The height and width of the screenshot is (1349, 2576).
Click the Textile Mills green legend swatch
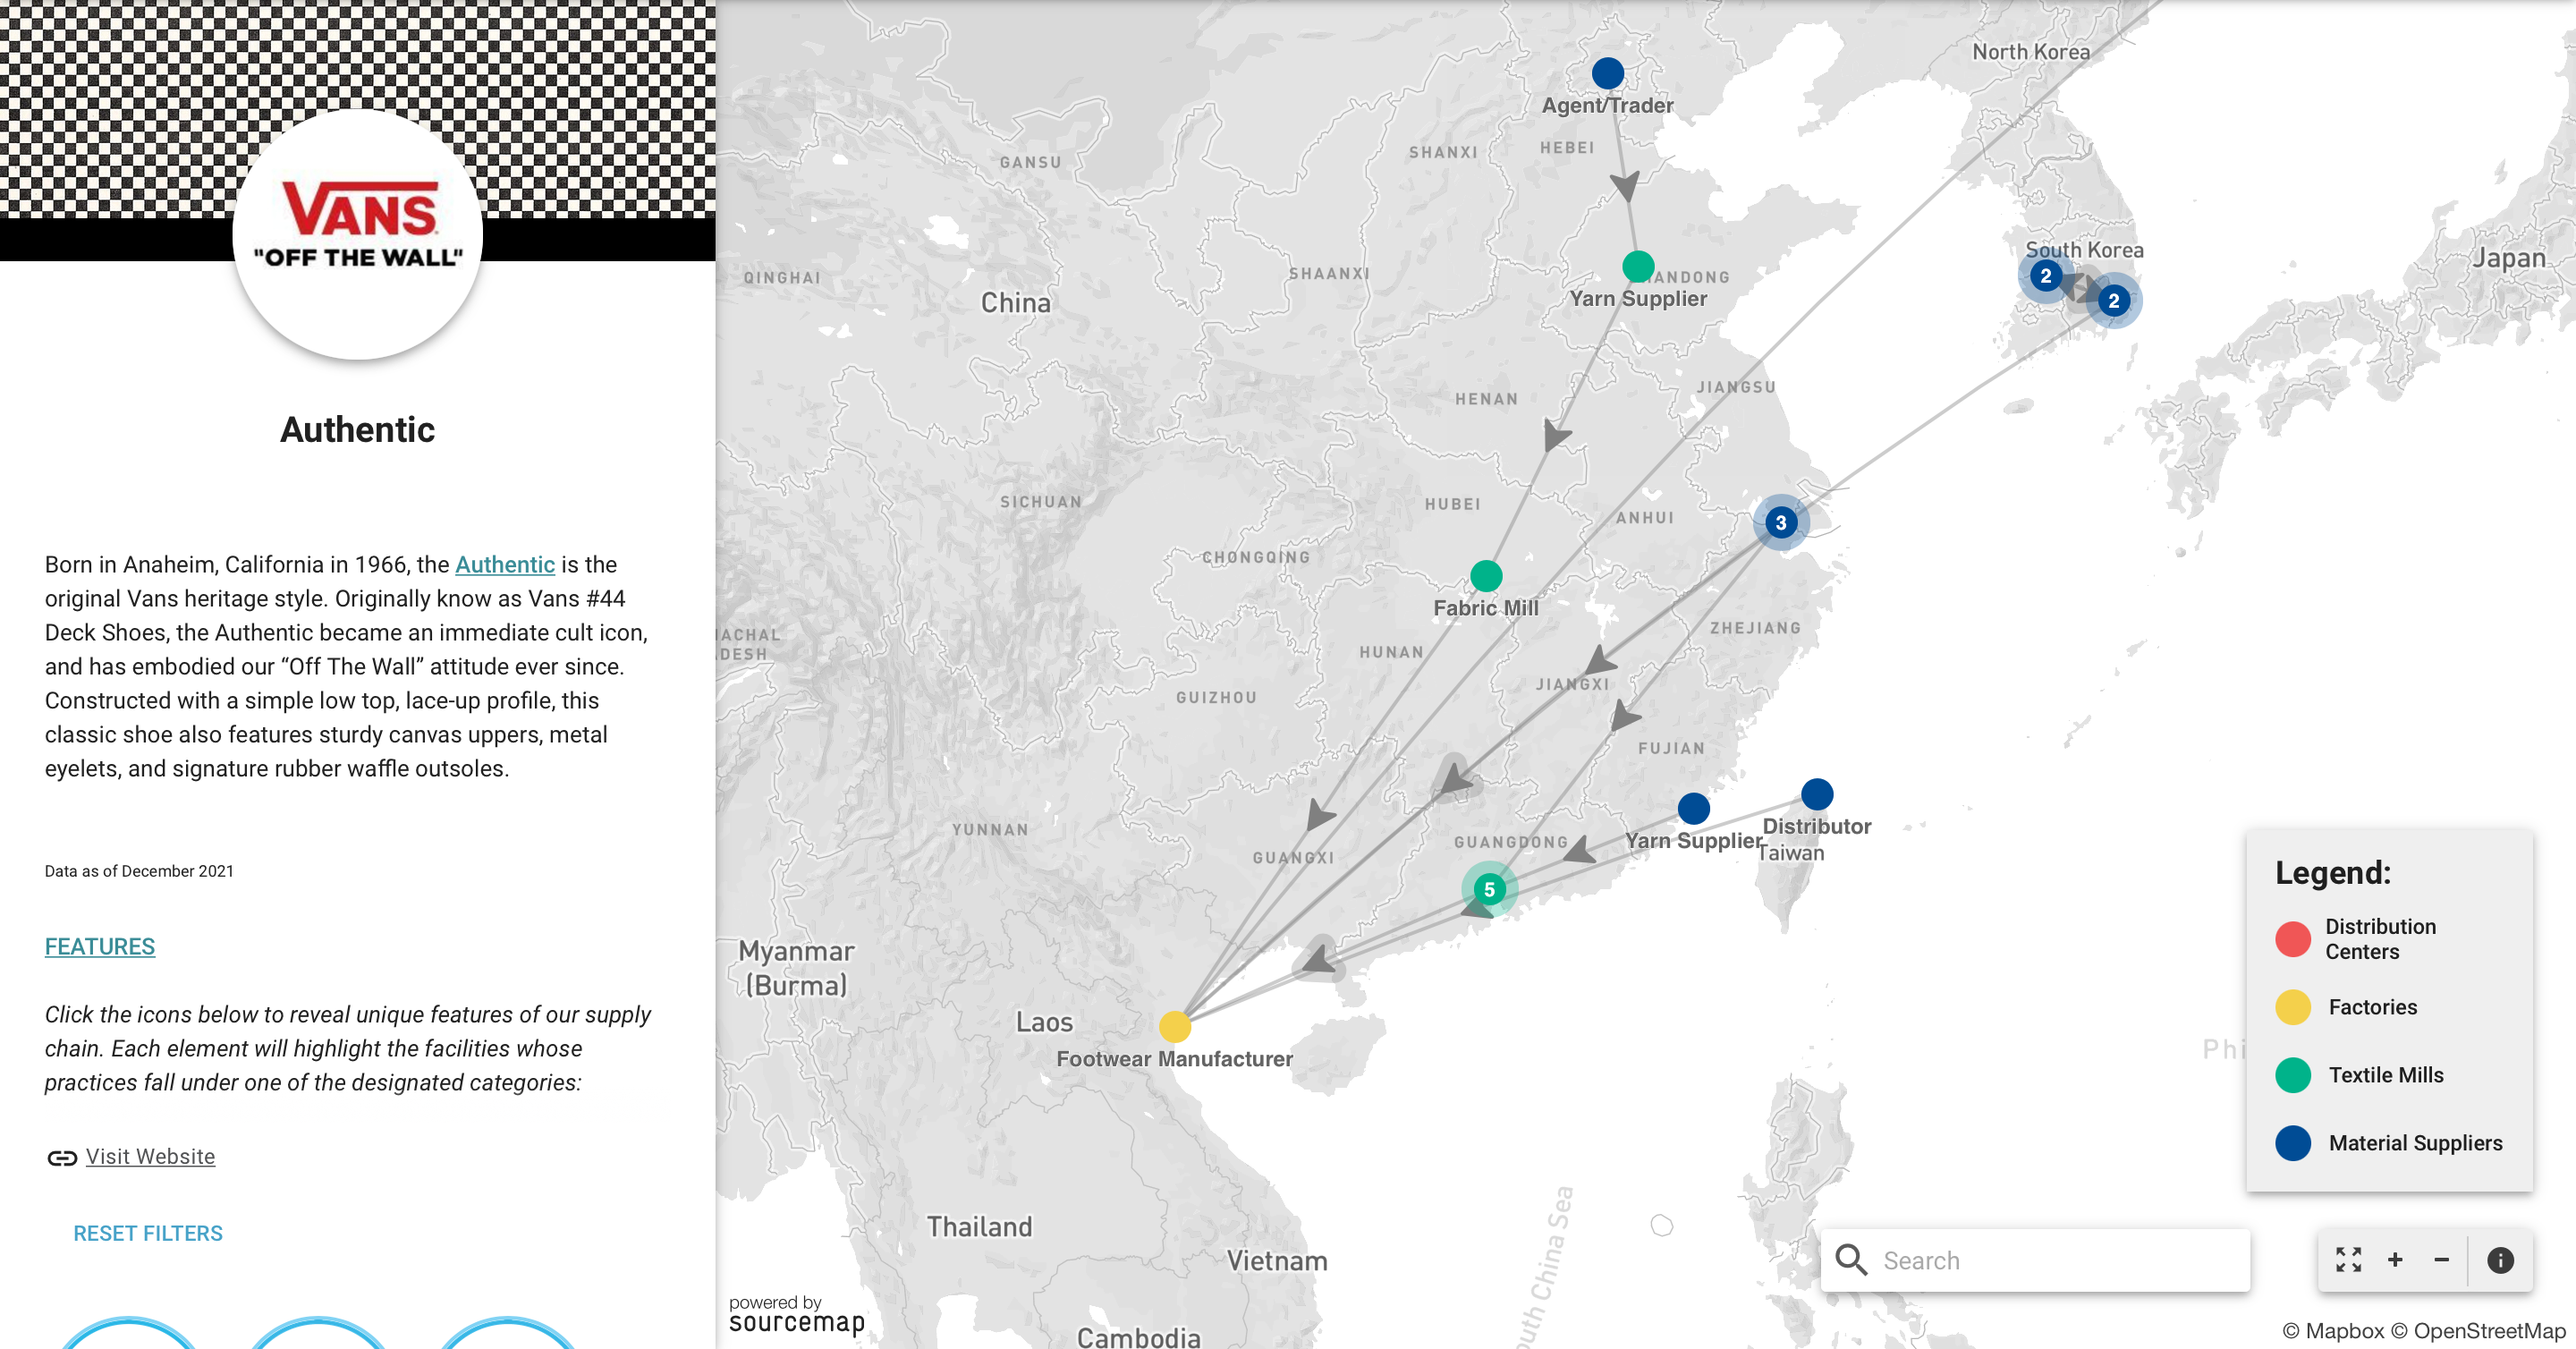[2293, 1075]
